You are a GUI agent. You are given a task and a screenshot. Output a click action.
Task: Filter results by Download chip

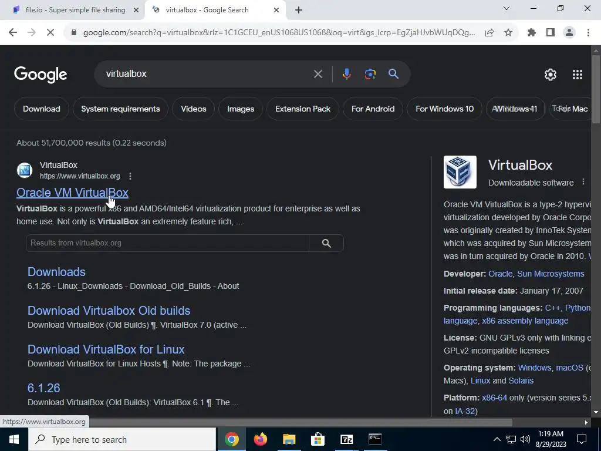click(x=42, y=109)
